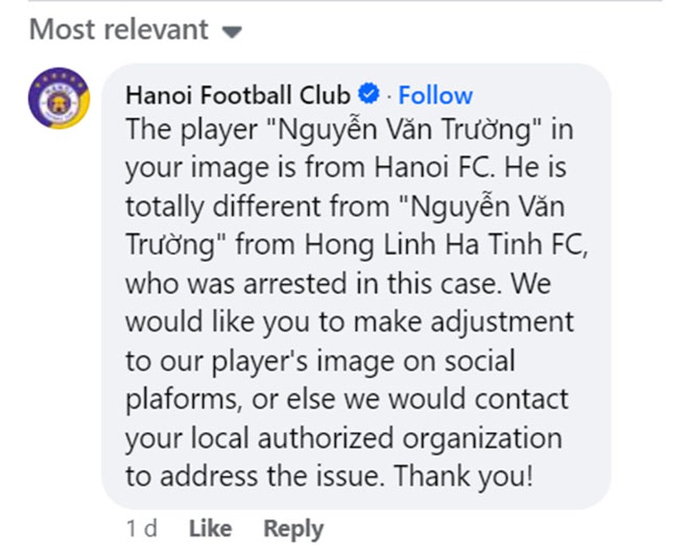Click Reply to respond to the comment
The image size is (689, 552).
[x=293, y=527]
